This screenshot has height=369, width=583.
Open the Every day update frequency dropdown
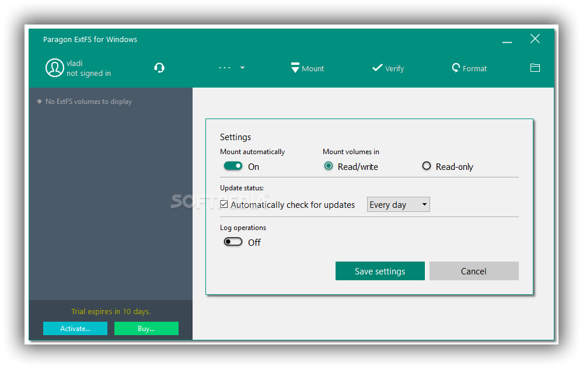click(398, 204)
